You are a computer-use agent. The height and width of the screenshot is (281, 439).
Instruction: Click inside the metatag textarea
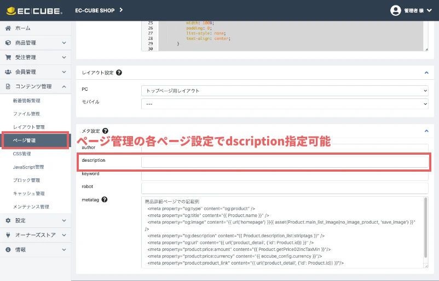[x=282, y=232]
